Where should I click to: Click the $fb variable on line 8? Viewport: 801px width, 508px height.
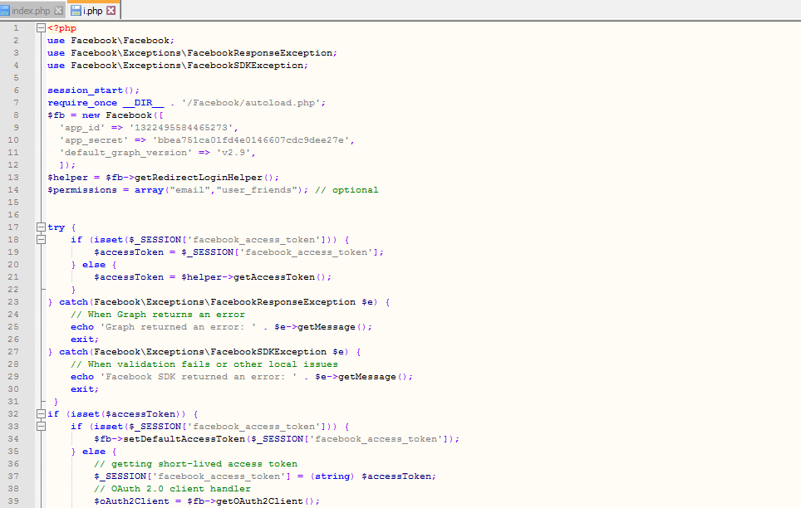57,115
